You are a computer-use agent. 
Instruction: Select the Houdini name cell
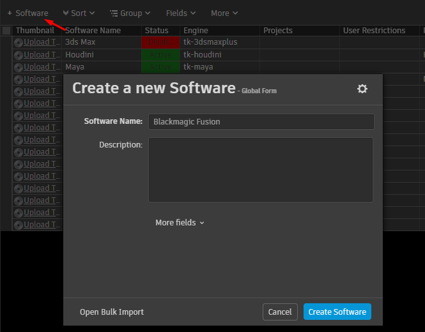[102, 55]
